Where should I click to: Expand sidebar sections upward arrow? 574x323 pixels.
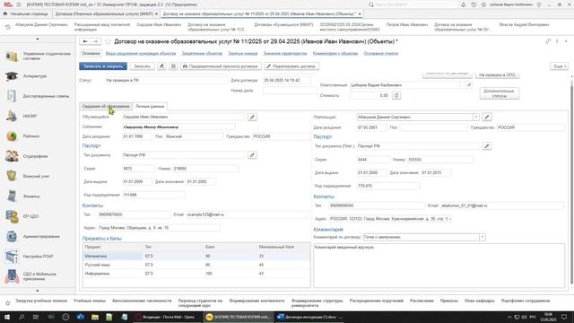coord(38,39)
